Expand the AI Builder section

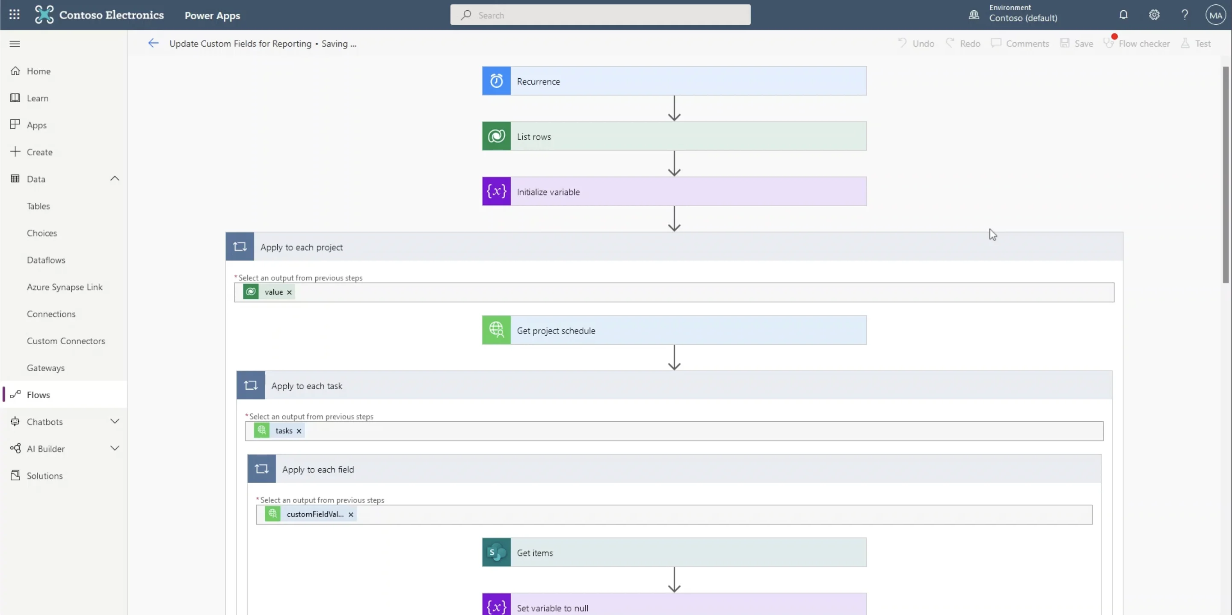coord(115,448)
